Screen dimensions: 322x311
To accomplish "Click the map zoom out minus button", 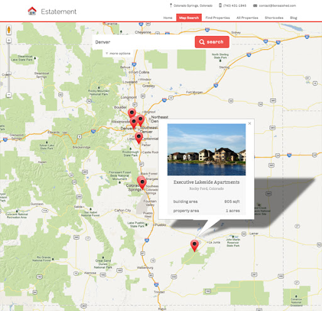I will (9, 94).
